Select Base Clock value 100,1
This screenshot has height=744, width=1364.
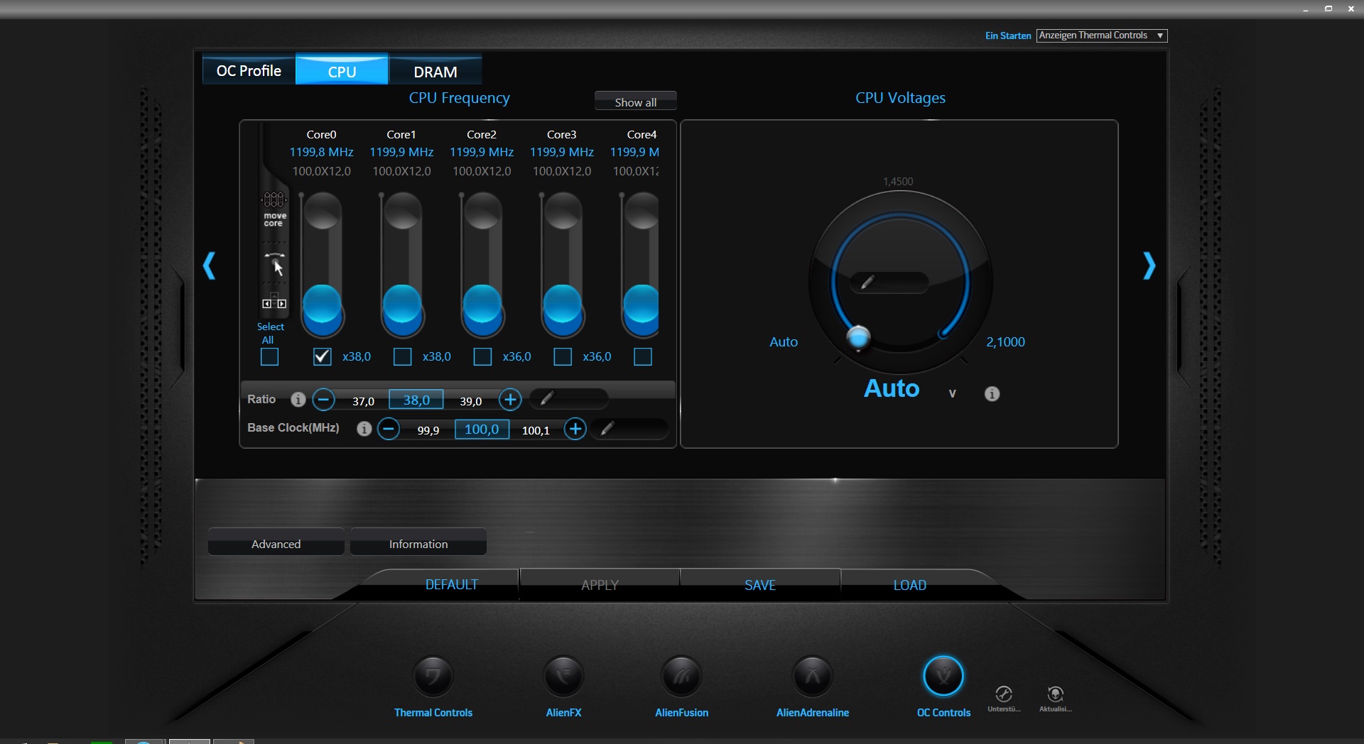(x=536, y=430)
